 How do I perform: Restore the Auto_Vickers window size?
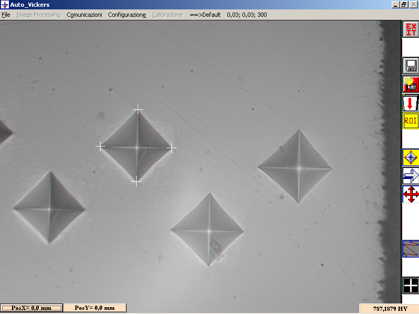coord(403,5)
